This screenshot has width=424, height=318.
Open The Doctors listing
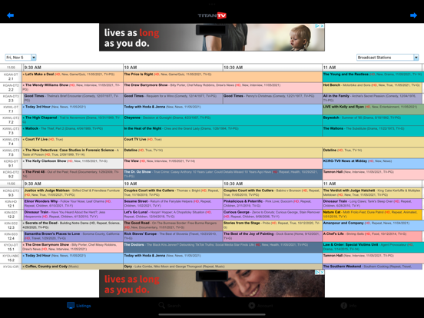pyautogui.click(x=223, y=247)
